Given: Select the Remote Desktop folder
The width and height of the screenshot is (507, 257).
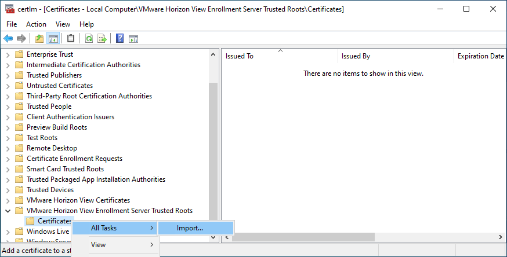Looking at the screenshot, I should pyautogui.click(x=52, y=148).
